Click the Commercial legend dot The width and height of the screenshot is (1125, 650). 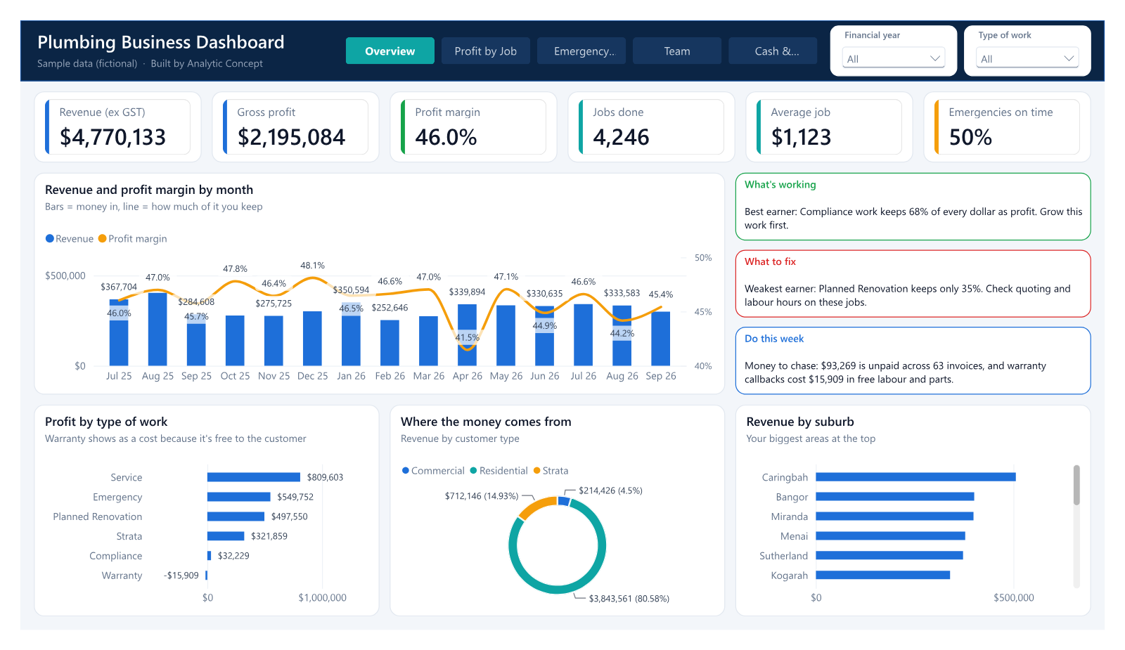(x=406, y=470)
